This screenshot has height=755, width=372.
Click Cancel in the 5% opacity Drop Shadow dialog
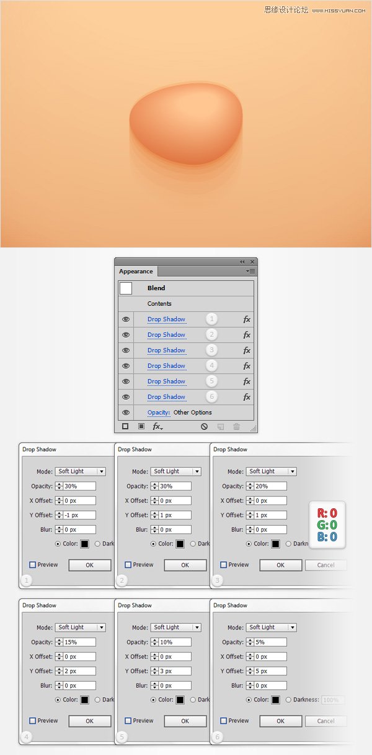325,721
